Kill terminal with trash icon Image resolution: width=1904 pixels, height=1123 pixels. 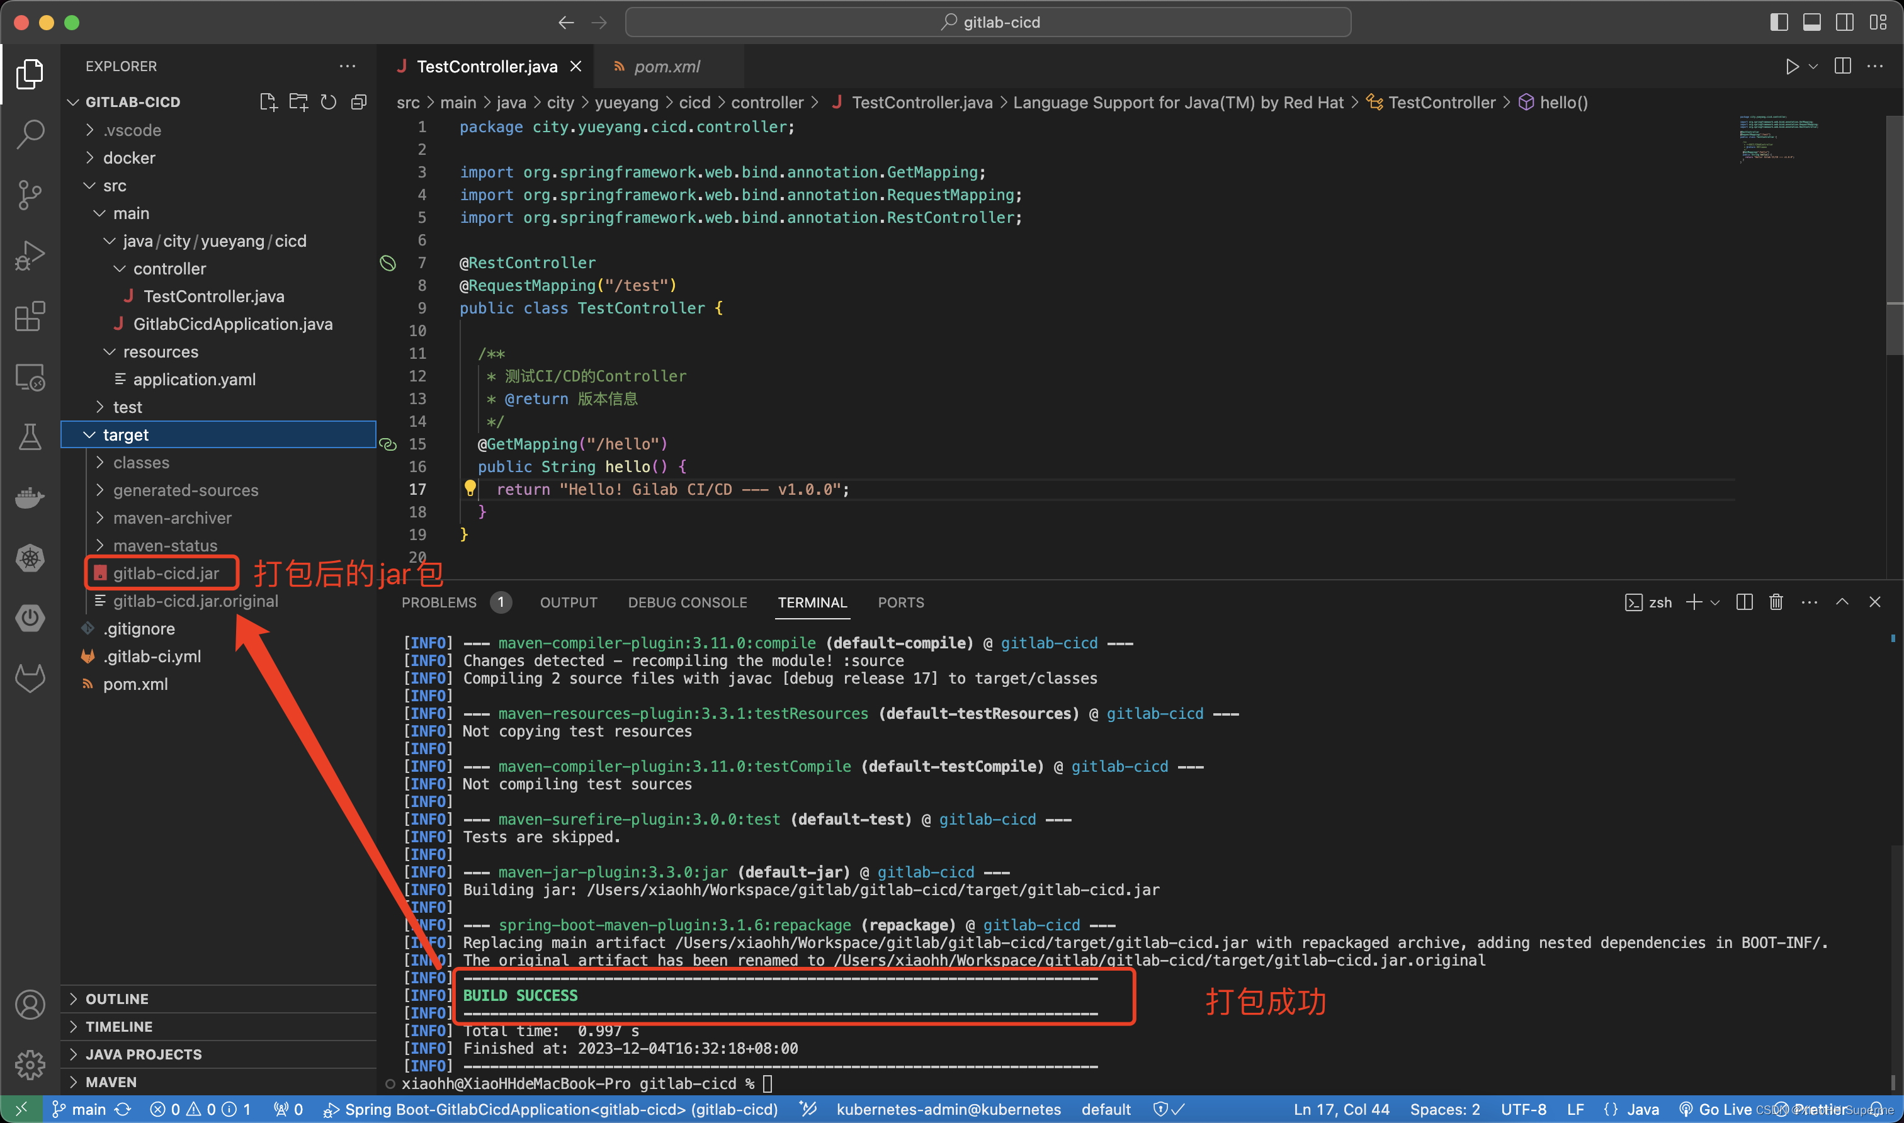tap(1776, 602)
